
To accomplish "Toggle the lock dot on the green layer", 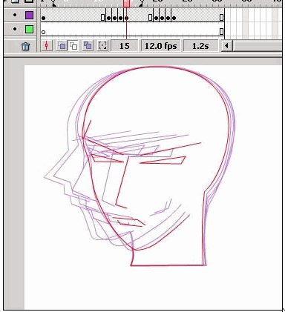I will tap(15, 29).
